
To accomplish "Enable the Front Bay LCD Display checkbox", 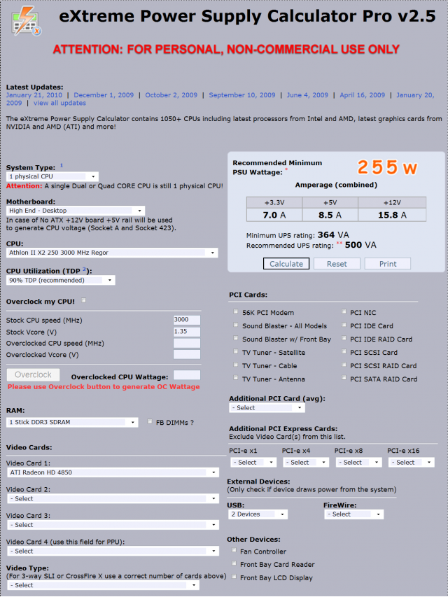I will pyautogui.click(x=234, y=577).
